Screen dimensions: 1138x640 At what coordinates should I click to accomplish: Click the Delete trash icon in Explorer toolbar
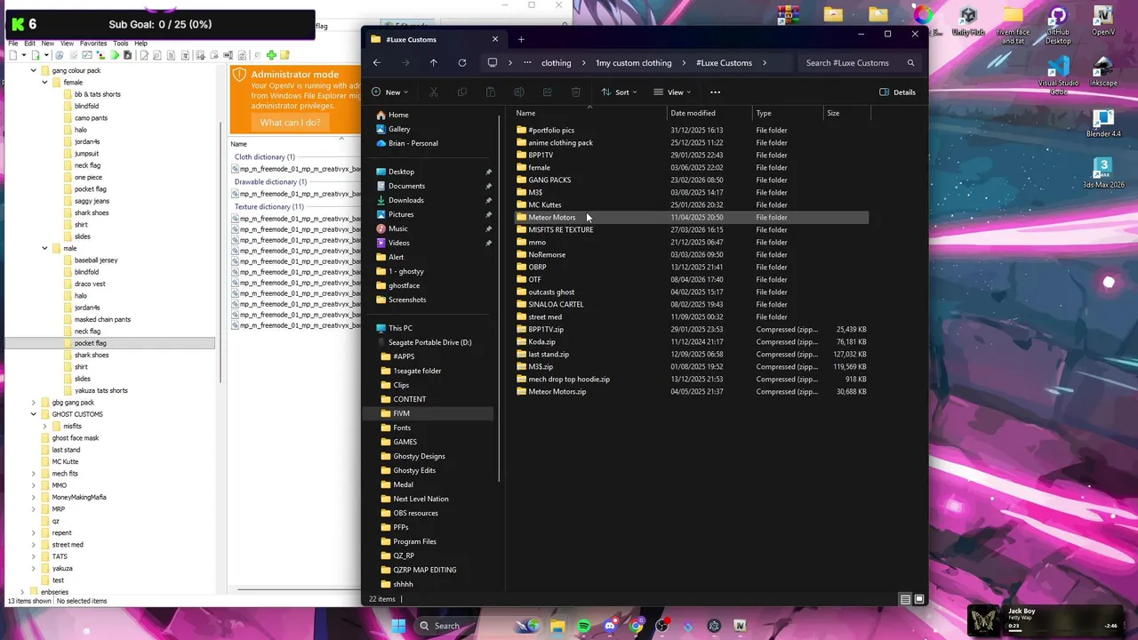click(576, 92)
